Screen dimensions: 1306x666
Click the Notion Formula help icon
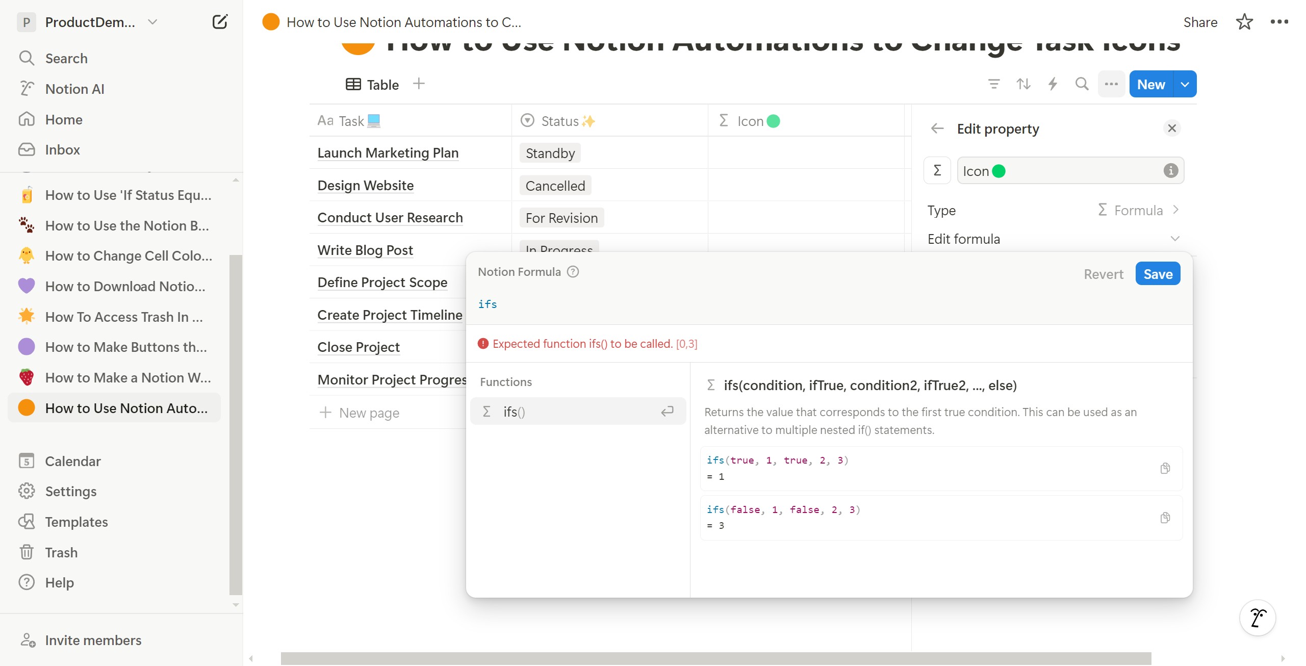pyautogui.click(x=573, y=272)
